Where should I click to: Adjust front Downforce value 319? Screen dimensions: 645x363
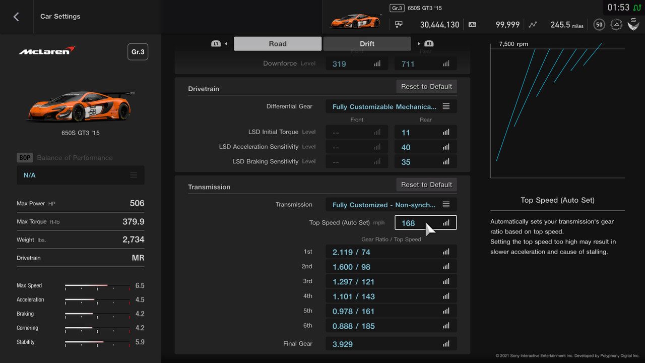(x=357, y=64)
